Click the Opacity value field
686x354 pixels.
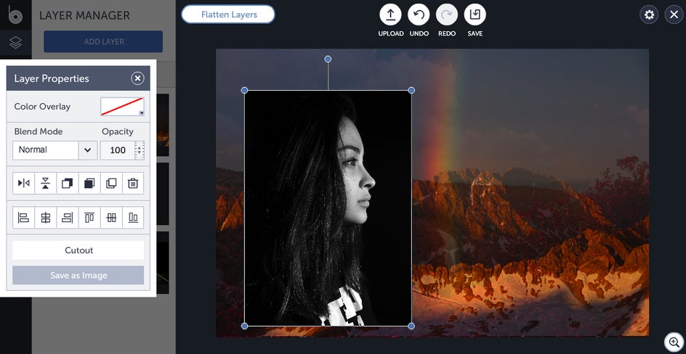point(118,150)
